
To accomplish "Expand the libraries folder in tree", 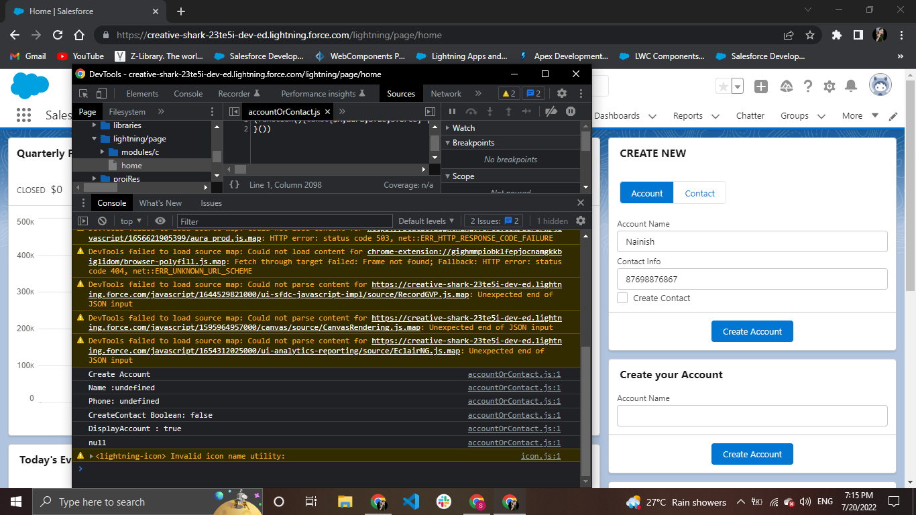I will point(95,125).
